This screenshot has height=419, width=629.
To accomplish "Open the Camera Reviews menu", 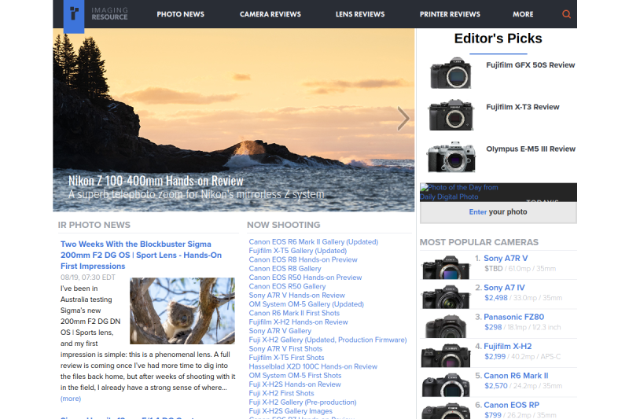I will [x=270, y=14].
